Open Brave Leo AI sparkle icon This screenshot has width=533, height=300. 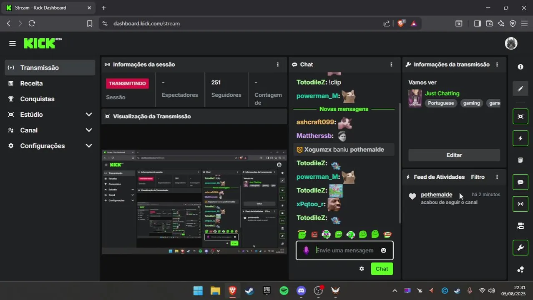click(501, 24)
